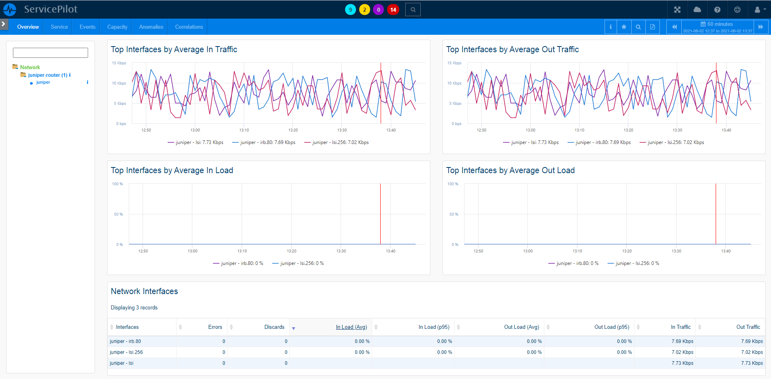Screen dimensions: 771x379
Task: Click the smiley face feedback icon
Action: coord(737,10)
